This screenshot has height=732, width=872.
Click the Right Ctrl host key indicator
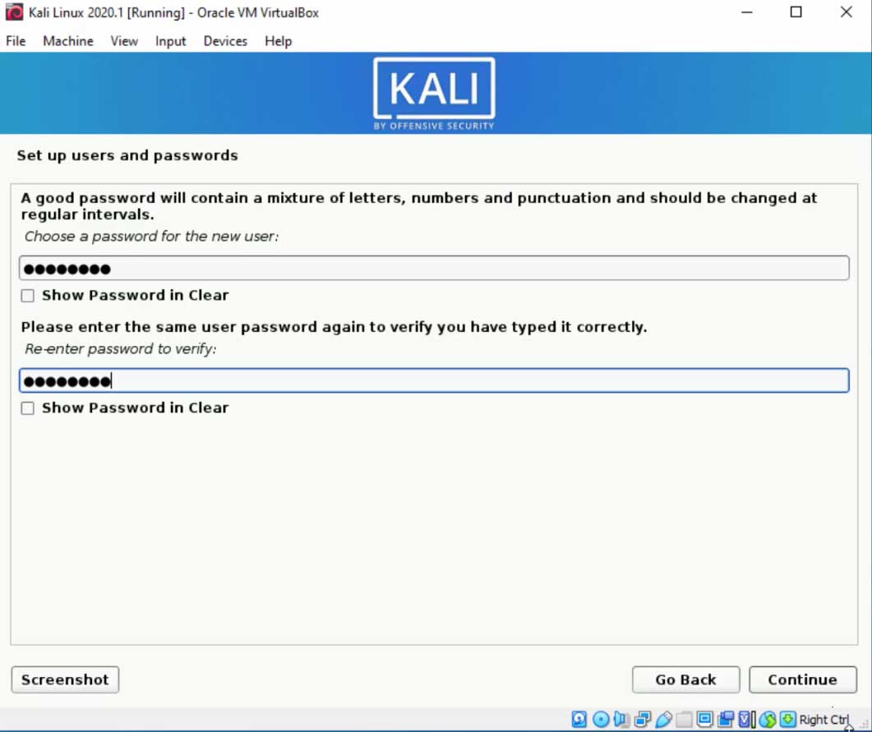pyautogui.click(x=824, y=720)
